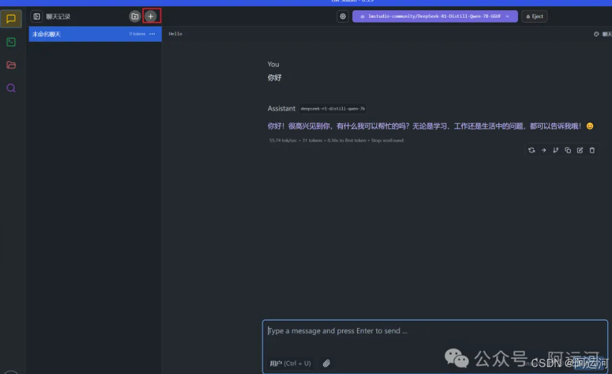The width and height of the screenshot is (612, 374).
Task: Edit the assistant message
Action: [x=580, y=150]
